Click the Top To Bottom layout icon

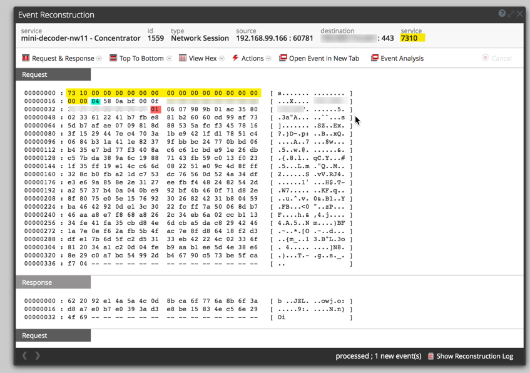tap(113, 58)
